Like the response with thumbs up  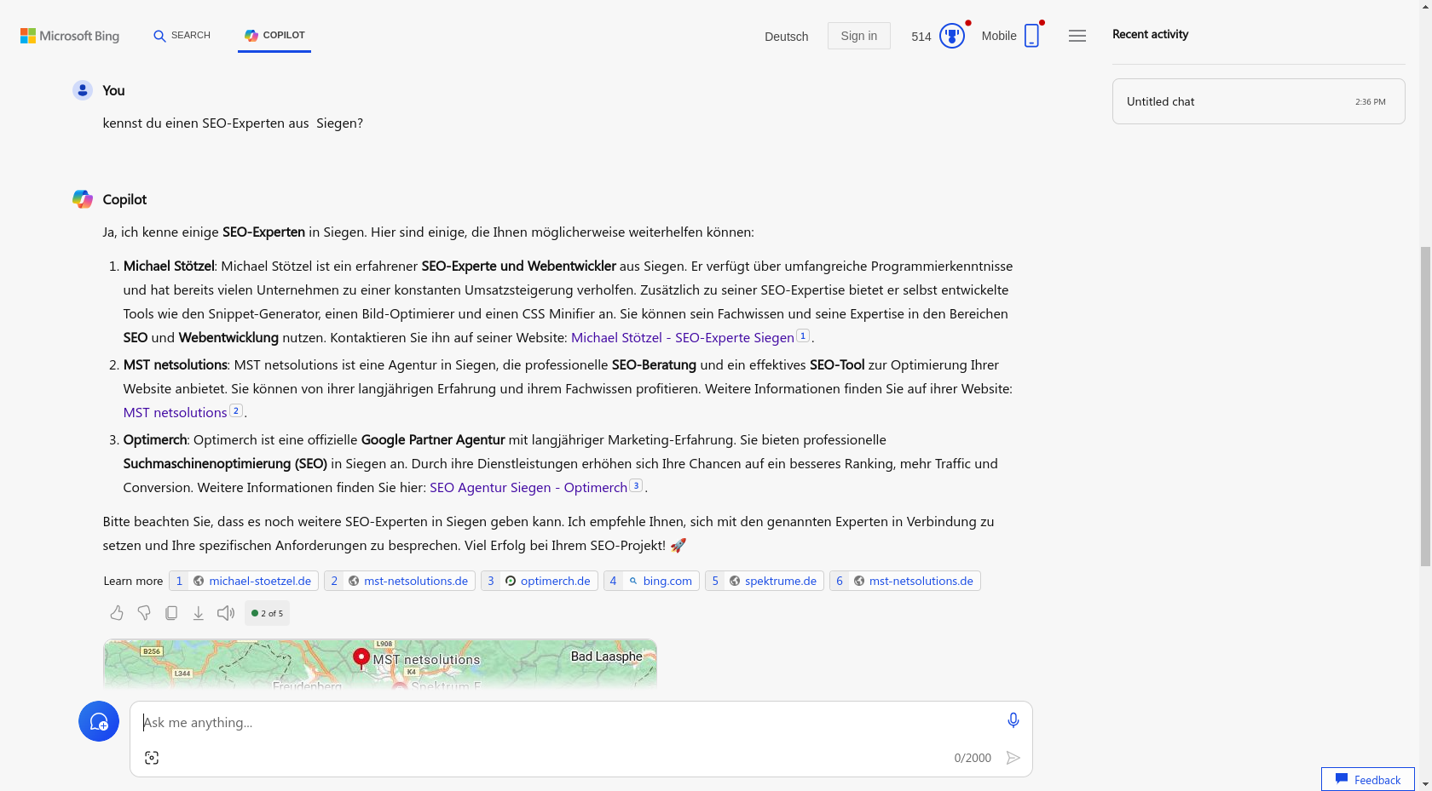coord(117,613)
